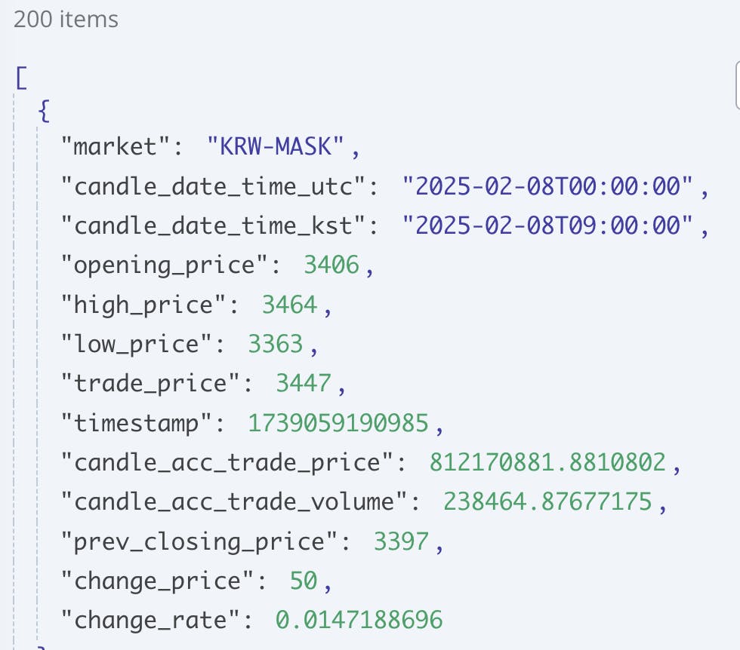
Task: Click the KST value "2025-02-08T09:00:00"
Action: (x=548, y=225)
